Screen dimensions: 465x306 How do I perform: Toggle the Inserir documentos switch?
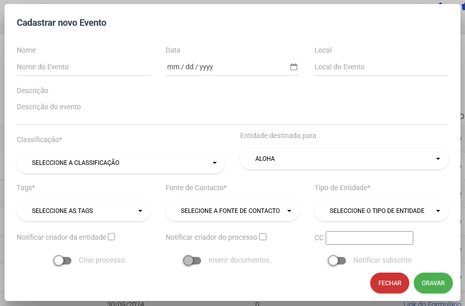pos(192,260)
